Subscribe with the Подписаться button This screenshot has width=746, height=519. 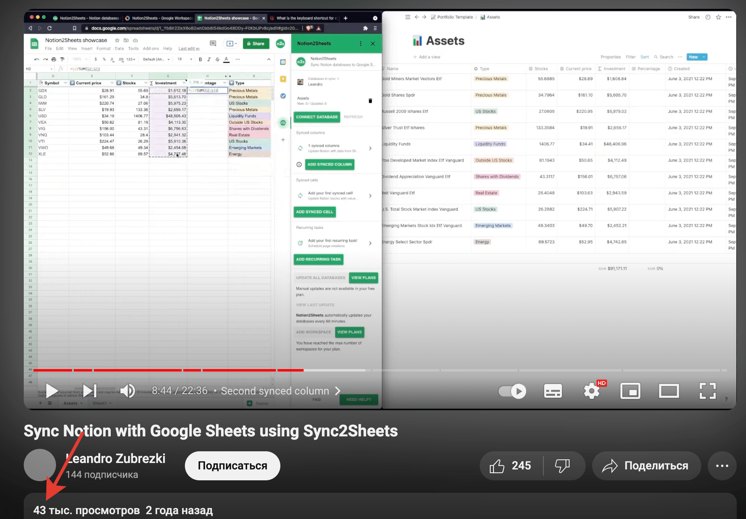tap(232, 466)
